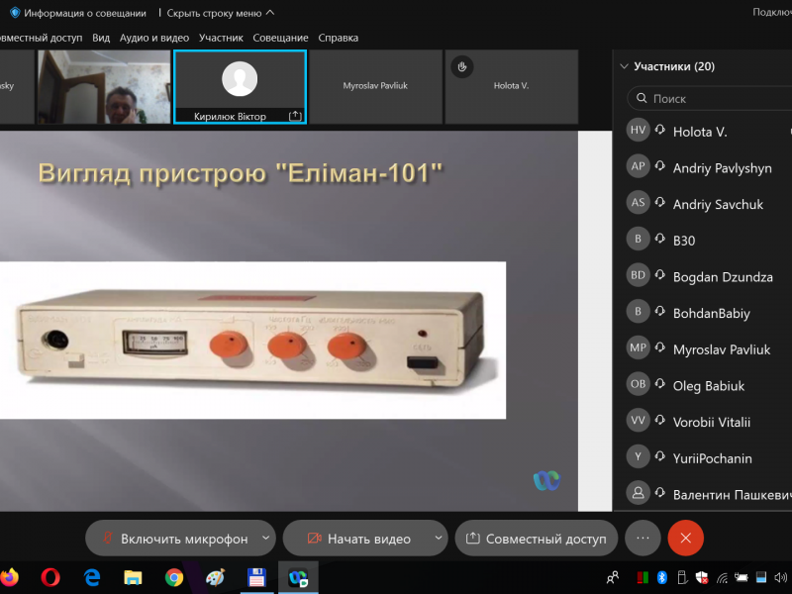The image size is (792, 594).
Task: Click the red leave meeting button
Action: click(686, 538)
